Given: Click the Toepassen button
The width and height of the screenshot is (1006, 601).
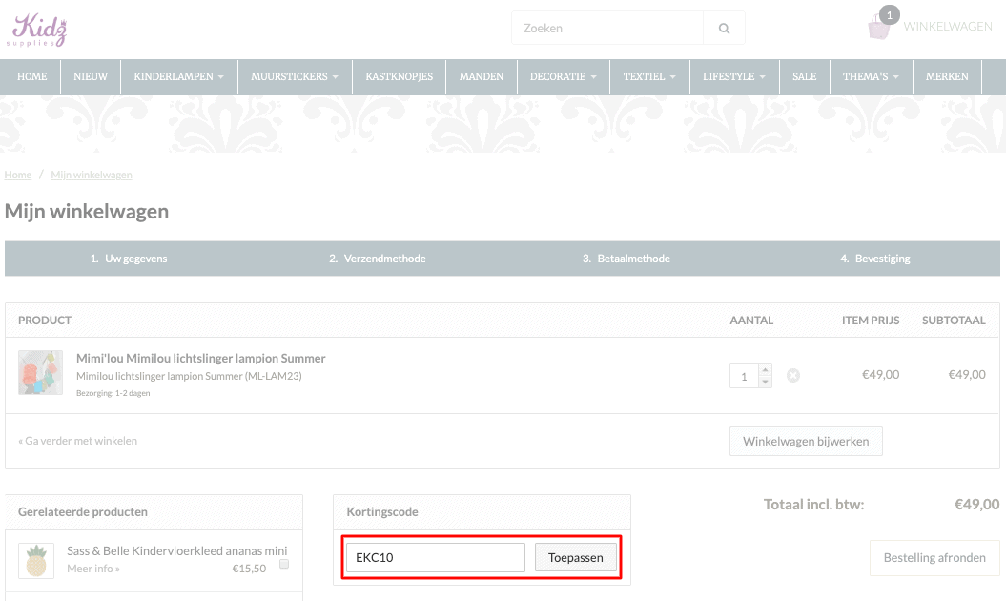Looking at the screenshot, I should tap(576, 557).
